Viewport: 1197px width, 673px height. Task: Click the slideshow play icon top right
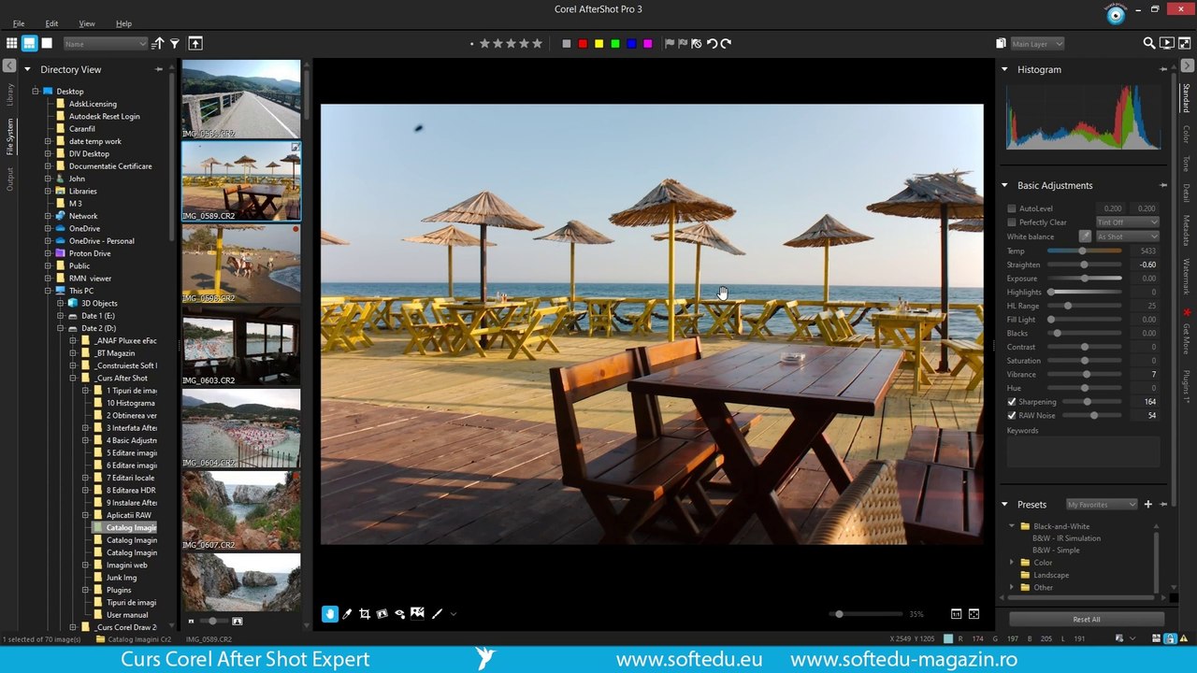pyautogui.click(x=1167, y=43)
